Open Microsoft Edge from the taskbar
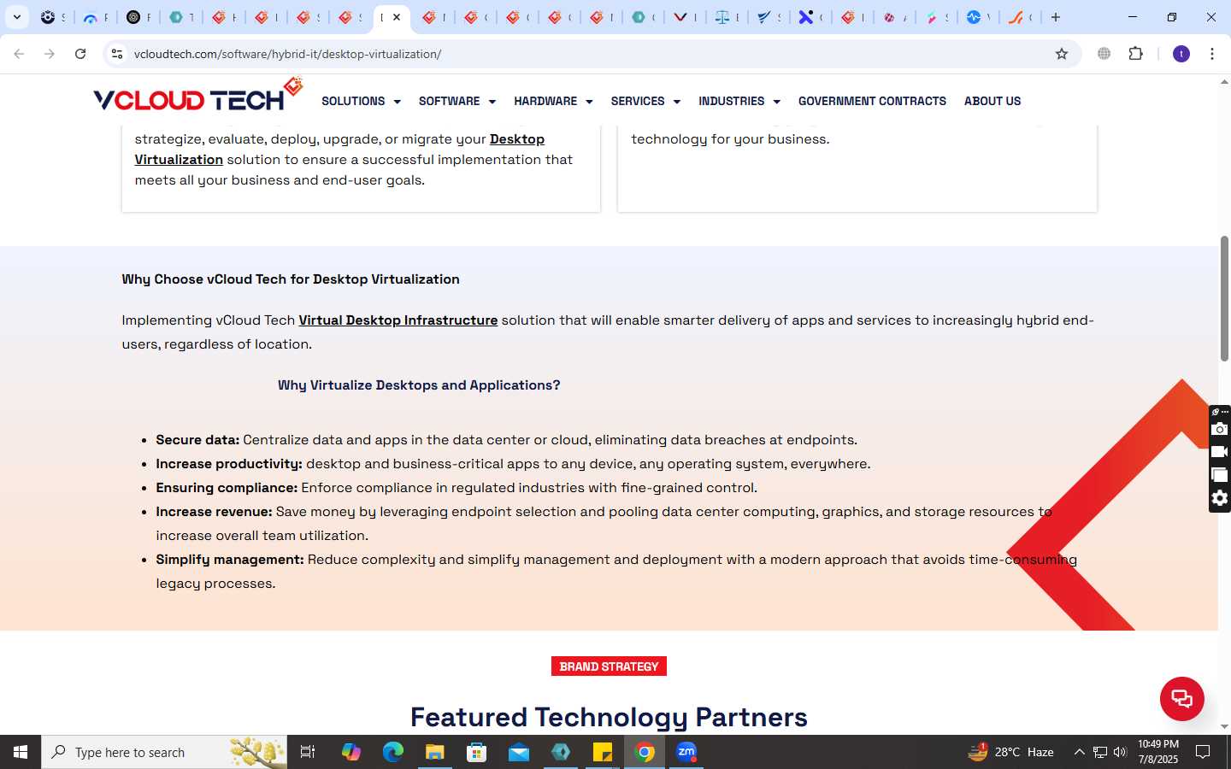The width and height of the screenshot is (1231, 769). point(392,752)
